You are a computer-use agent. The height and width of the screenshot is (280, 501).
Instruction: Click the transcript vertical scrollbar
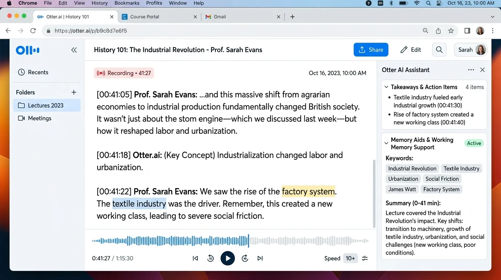374,194
